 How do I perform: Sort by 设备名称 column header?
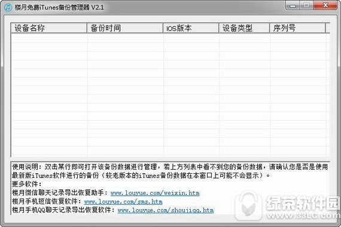point(49,28)
